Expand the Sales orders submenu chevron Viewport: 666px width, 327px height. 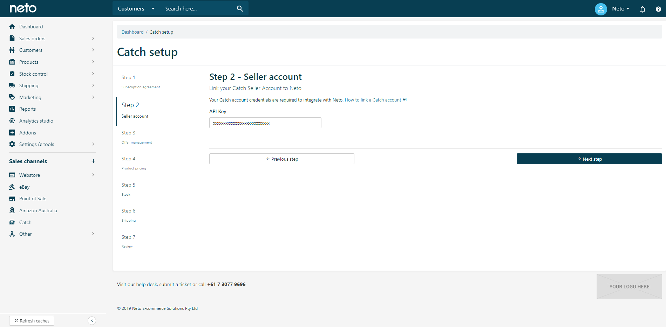[93, 39]
